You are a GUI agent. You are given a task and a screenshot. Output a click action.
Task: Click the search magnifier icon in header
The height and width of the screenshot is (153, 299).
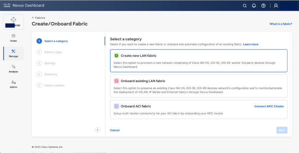coord(245,6)
